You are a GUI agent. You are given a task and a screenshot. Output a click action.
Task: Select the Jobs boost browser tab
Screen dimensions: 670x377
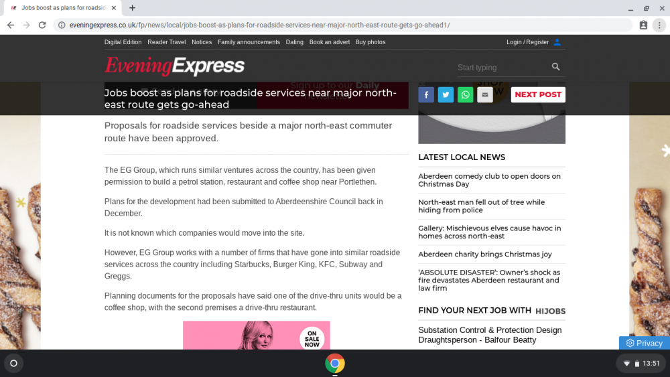pyautogui.click(x=63, y=7)
